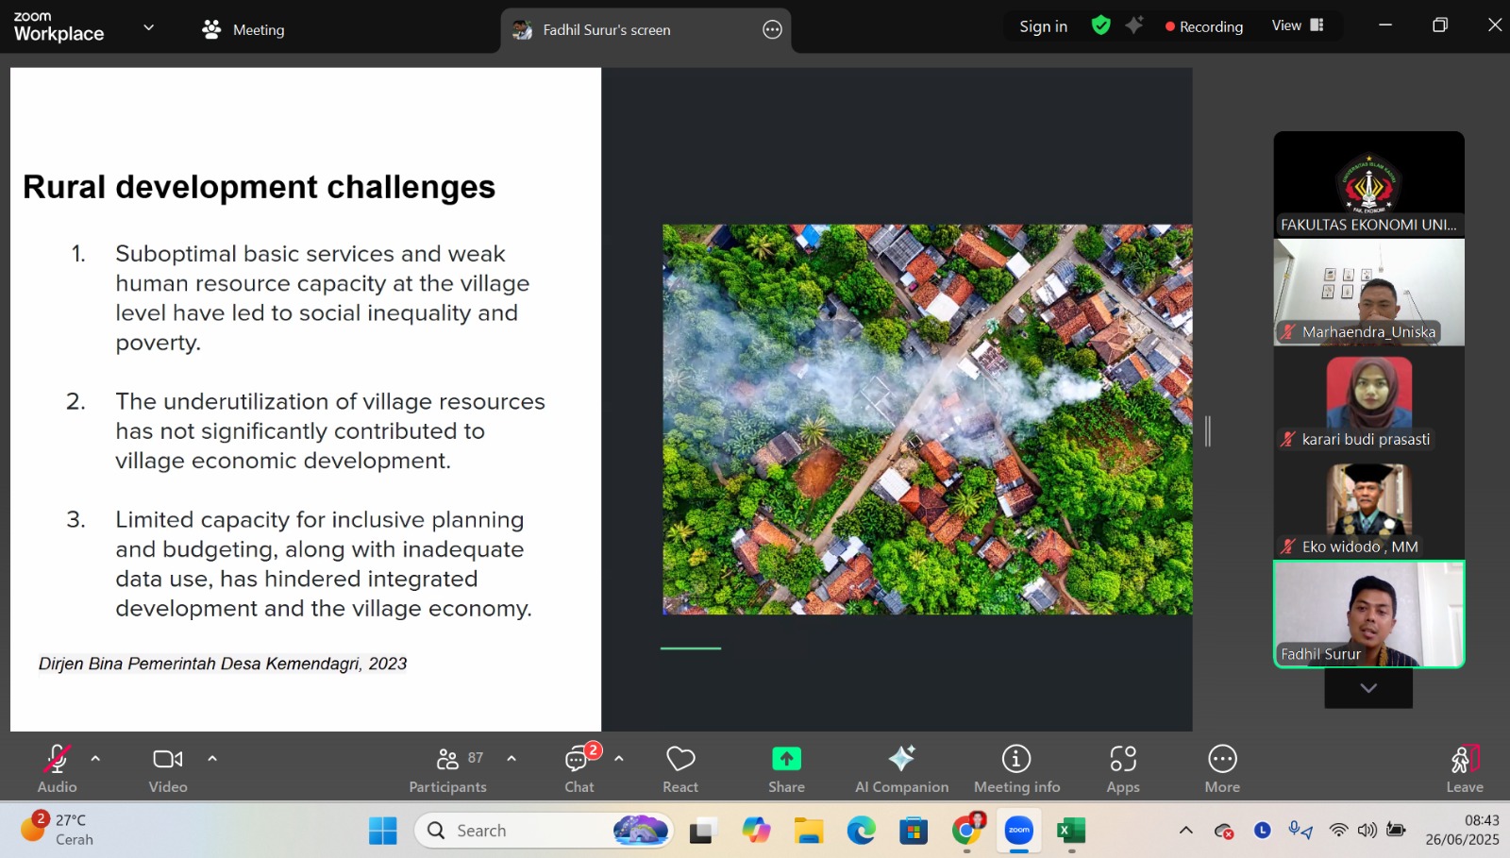Click the Sign in button
This screenshot has height=858, width=1510.
pos(1043,26)
